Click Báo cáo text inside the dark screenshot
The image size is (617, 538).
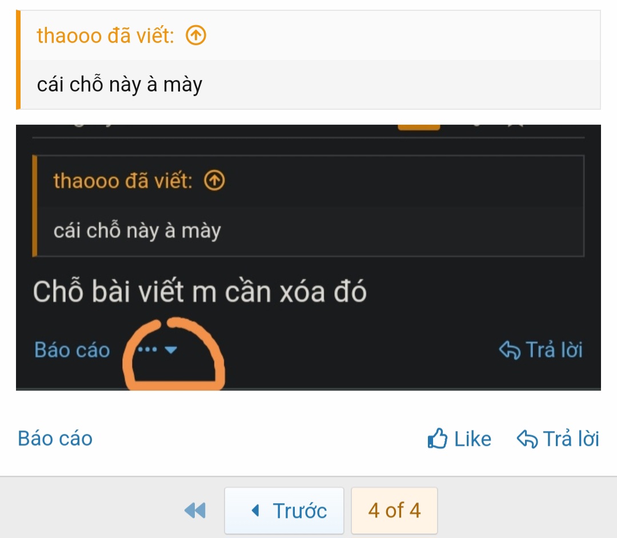pos(72,350)
